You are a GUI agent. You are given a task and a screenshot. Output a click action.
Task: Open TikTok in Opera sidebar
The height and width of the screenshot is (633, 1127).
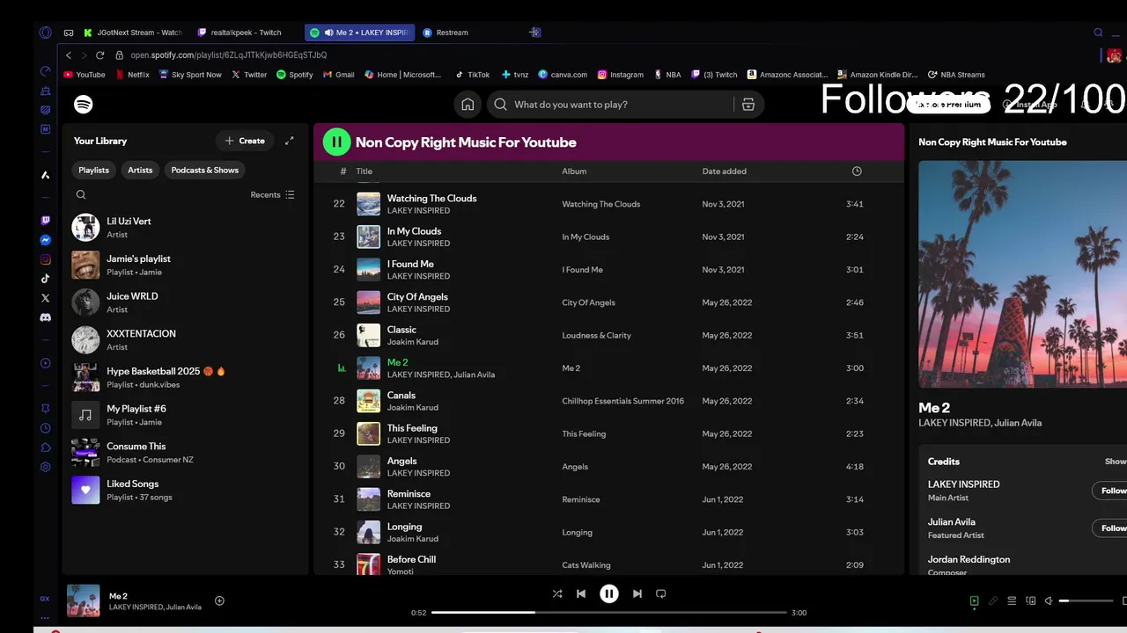pyautogui.click(x=46, y=279)
